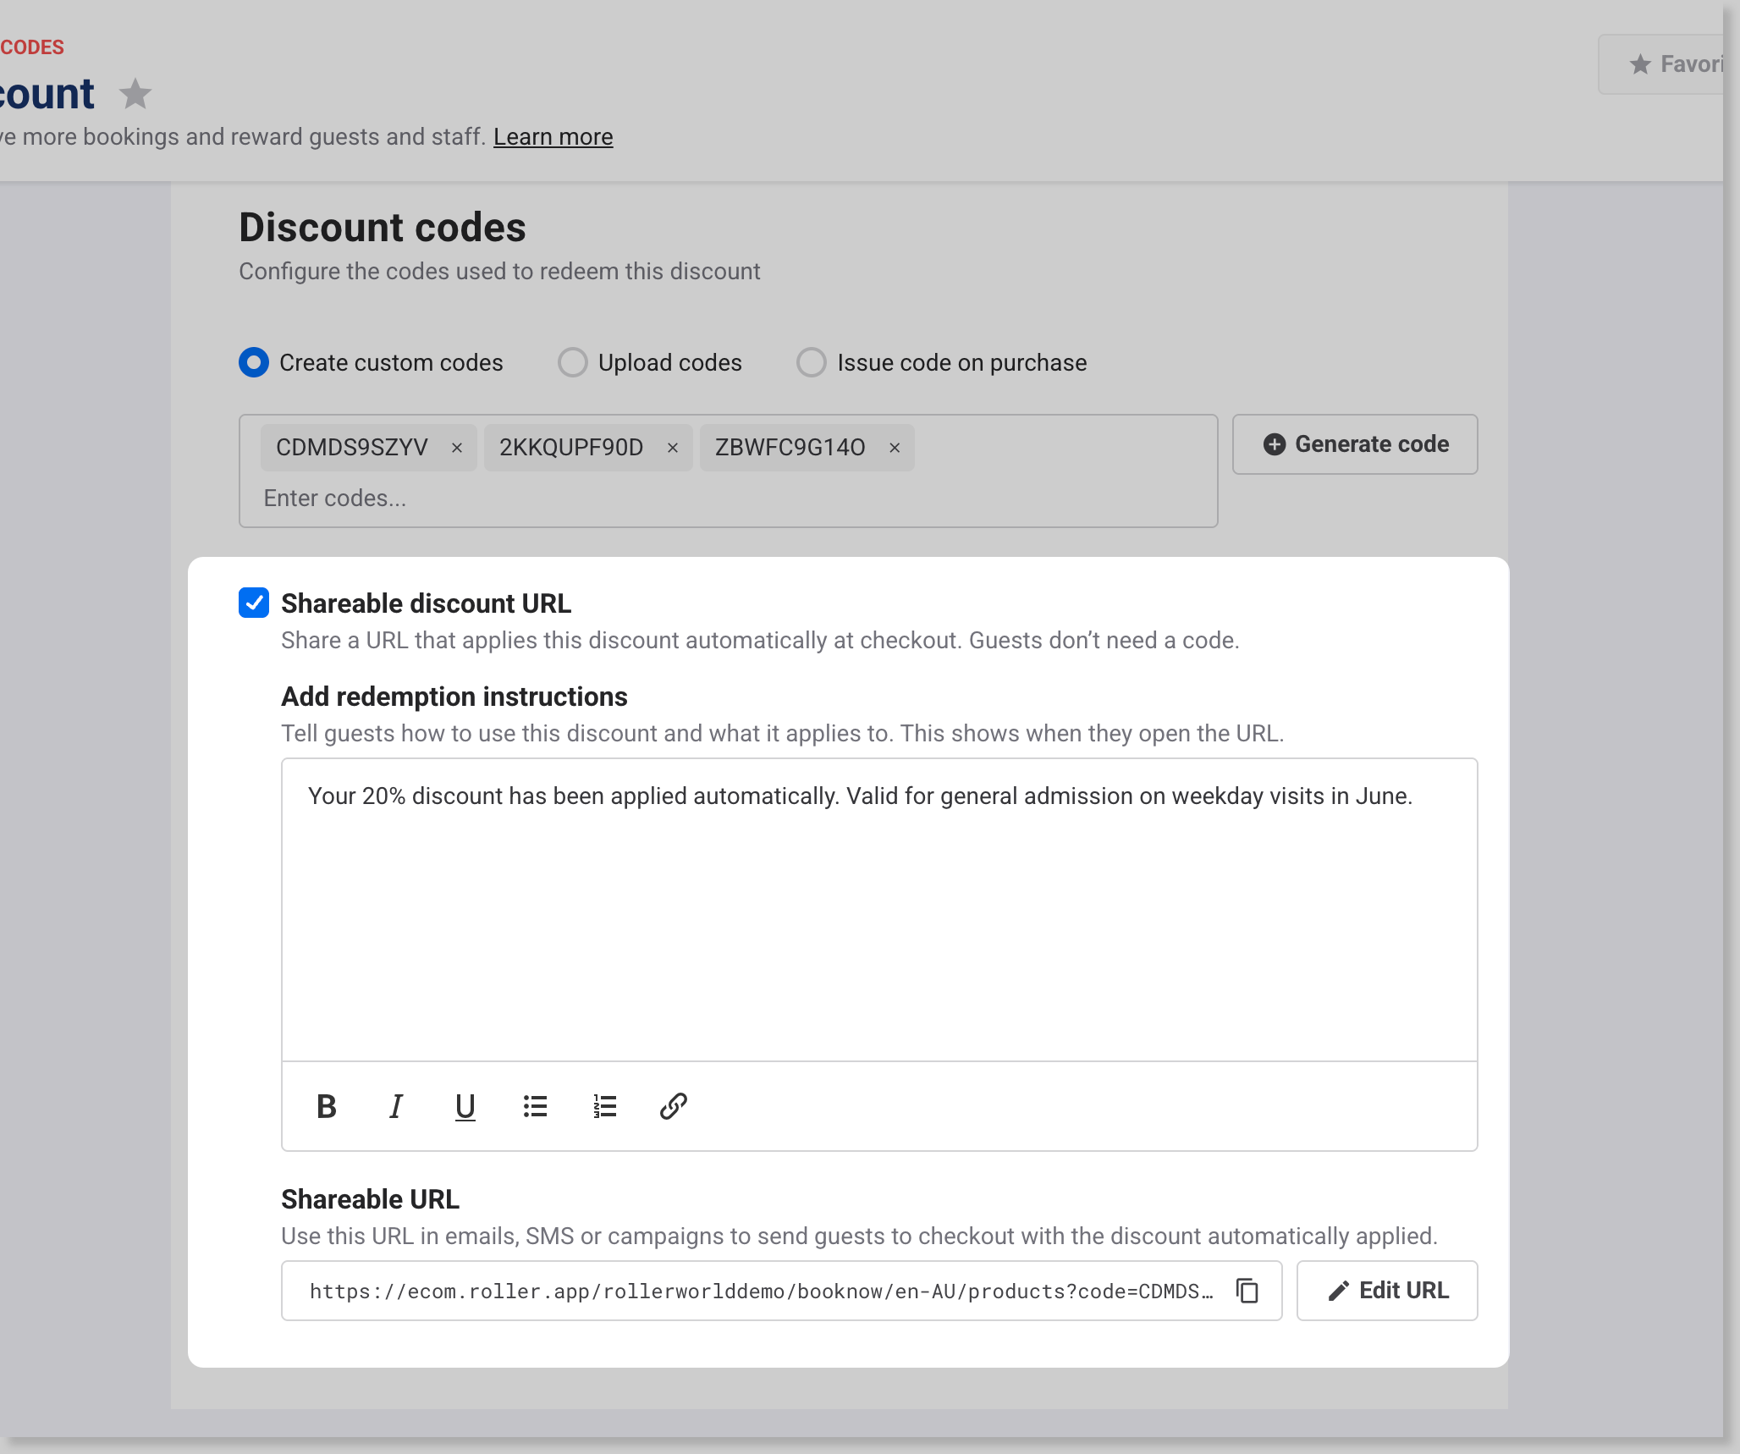This screenshot has width=1740, height=1454.
Task: Click the underline formatting icon
Action: (x=465, y=1106)
